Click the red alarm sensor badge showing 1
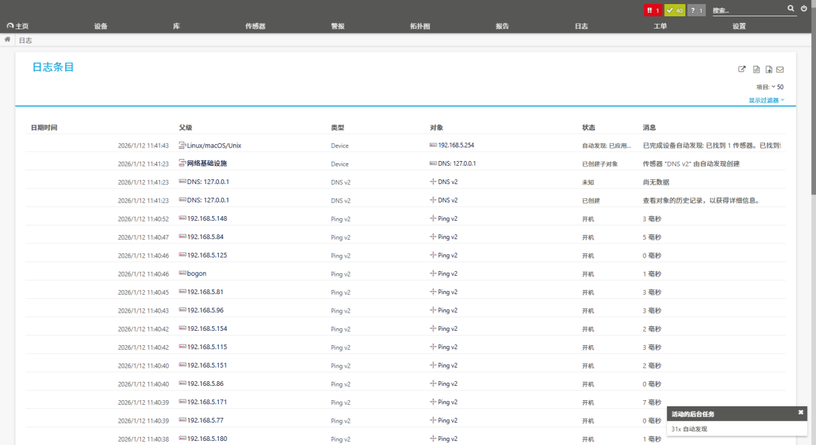Screen dimensions: 816x445 coord(653,10)
